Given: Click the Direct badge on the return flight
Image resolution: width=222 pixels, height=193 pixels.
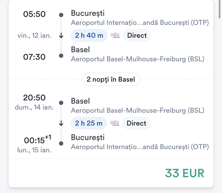Looking at the screenshot, I should point(136,123).
